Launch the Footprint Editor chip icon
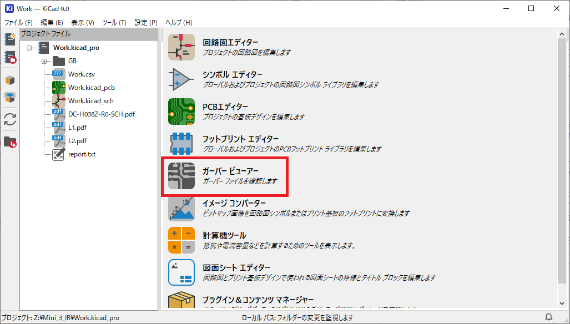Viewport: 570px width, 324px height. pyautogui.click(x=181, y=144)
